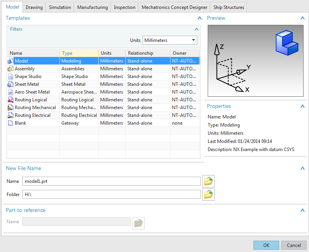Screen dimensions: 309x252
Task: Collapse the New File Name section
Action: [x=302, y=169]
